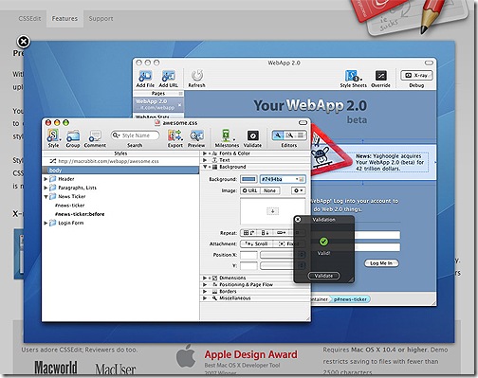This screenshot has width=478, height=378.
Task: Click the background color swatch
Action: 248,179
